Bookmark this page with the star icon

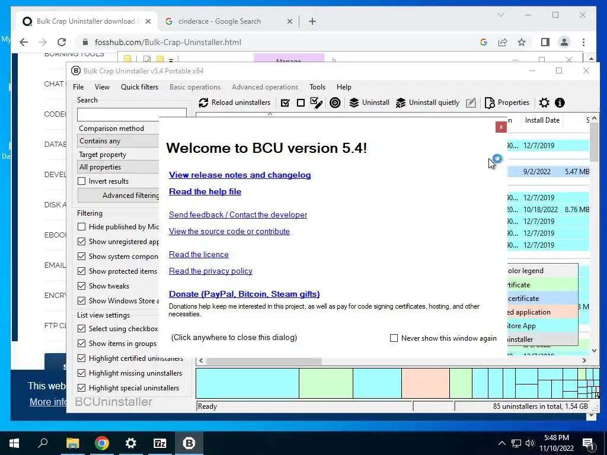click(522, 42)
